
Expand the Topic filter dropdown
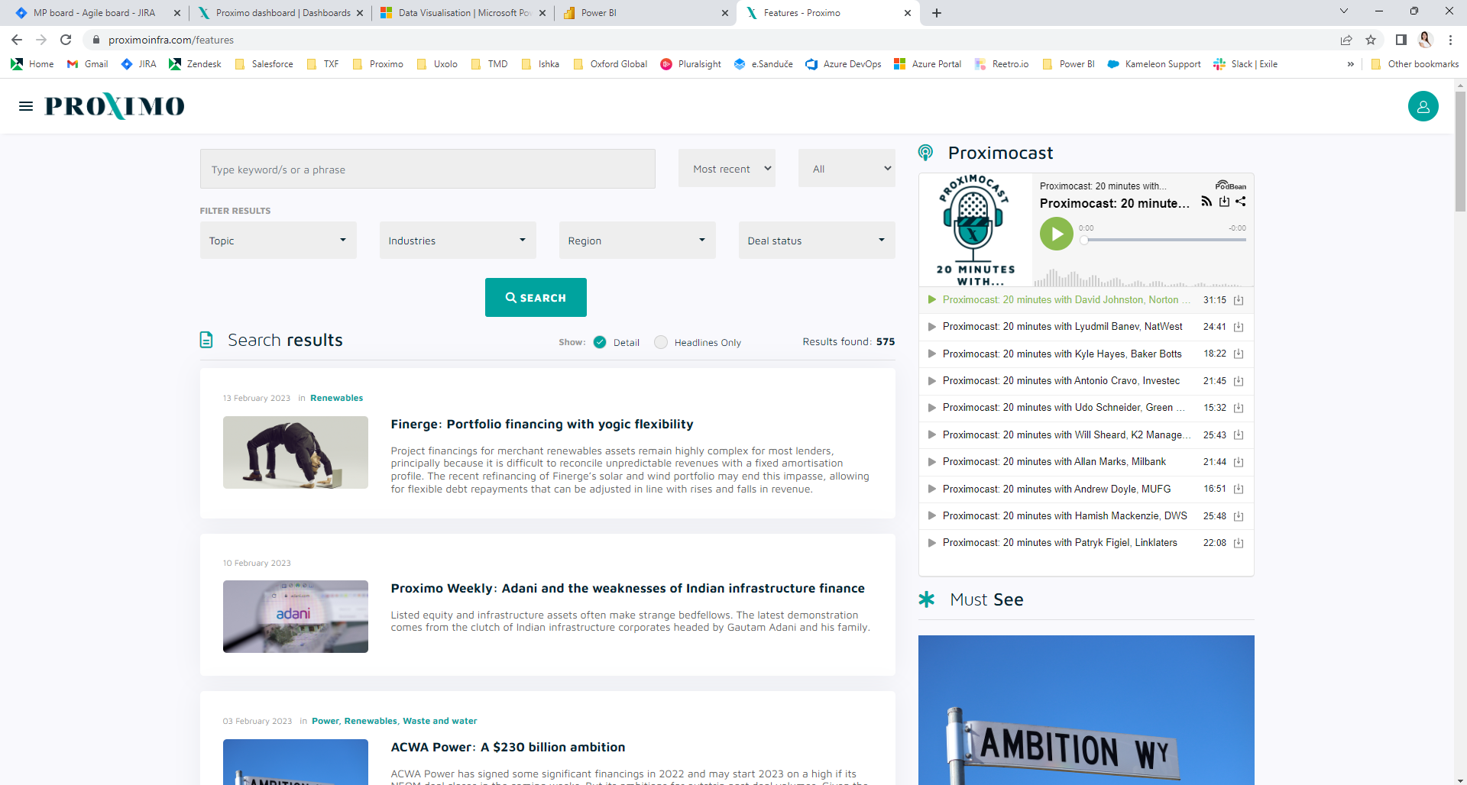tap(278, 241)
